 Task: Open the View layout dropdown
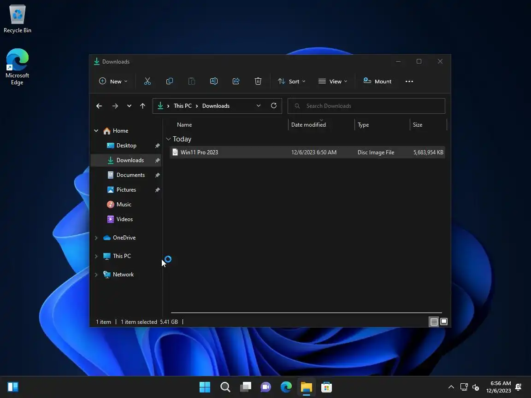point(333,81)
